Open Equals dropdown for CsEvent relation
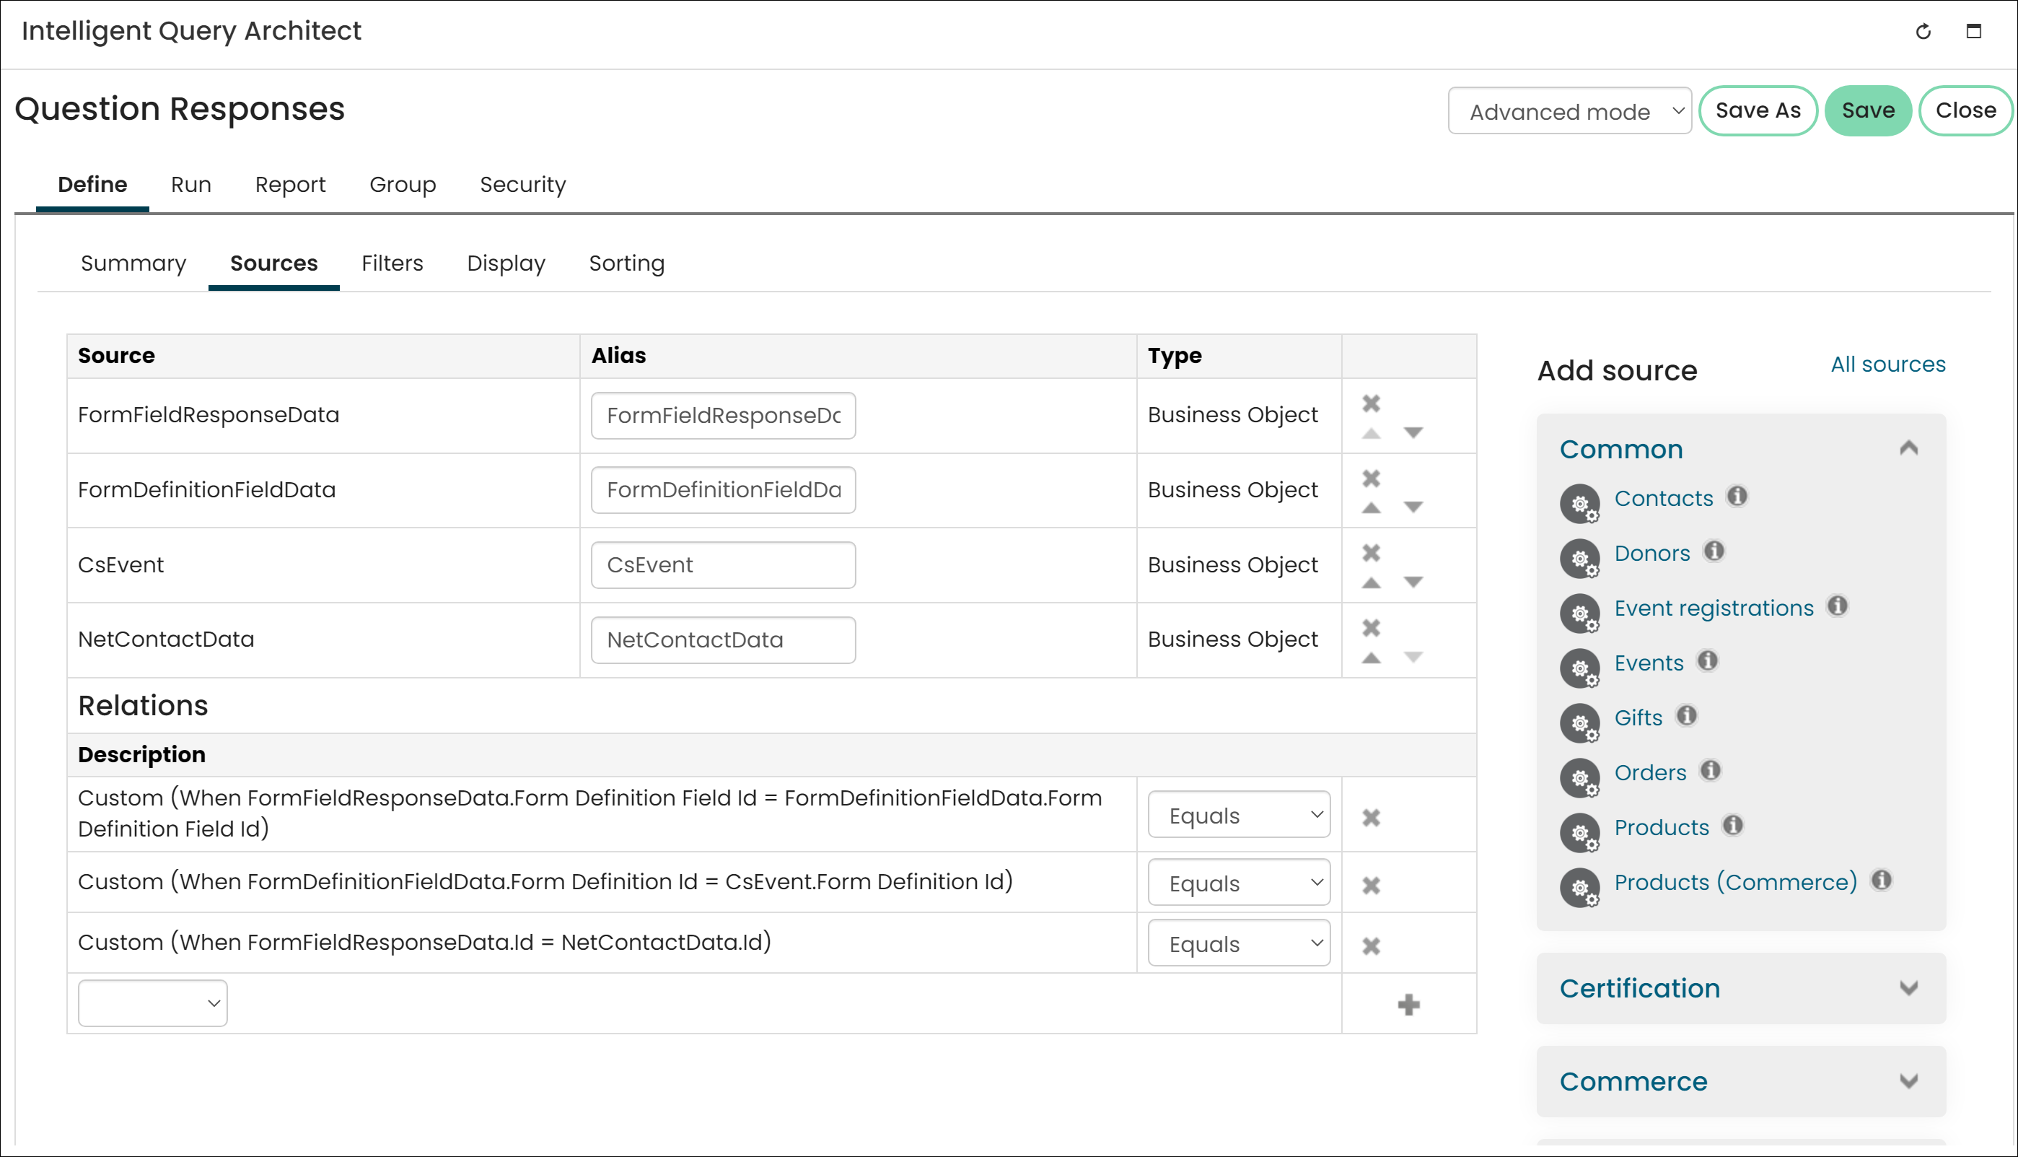Viewport: 2018px width, 1157px height. tap(1238, 883)
